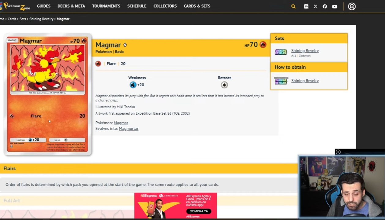Go to Cards in the breadcrumb
The width and height of the screenshot is (385, 220).
tap(12, 19)
